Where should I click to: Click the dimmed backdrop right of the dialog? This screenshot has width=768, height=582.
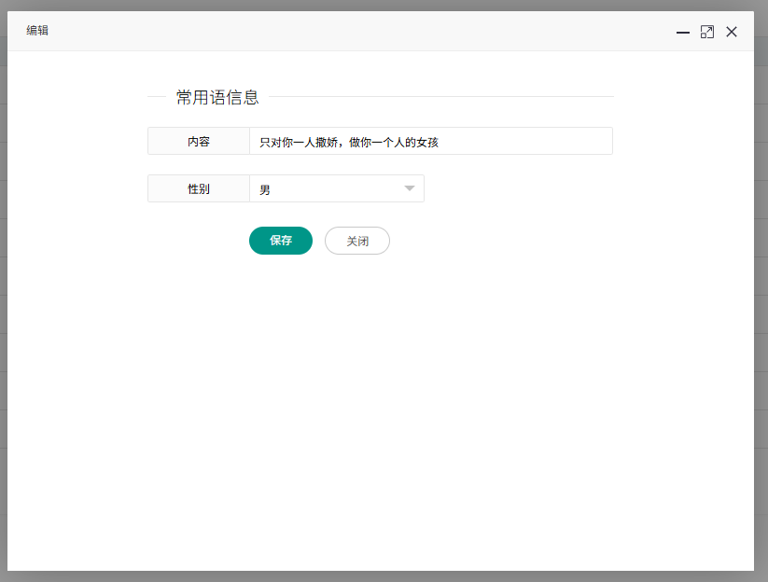761,280
